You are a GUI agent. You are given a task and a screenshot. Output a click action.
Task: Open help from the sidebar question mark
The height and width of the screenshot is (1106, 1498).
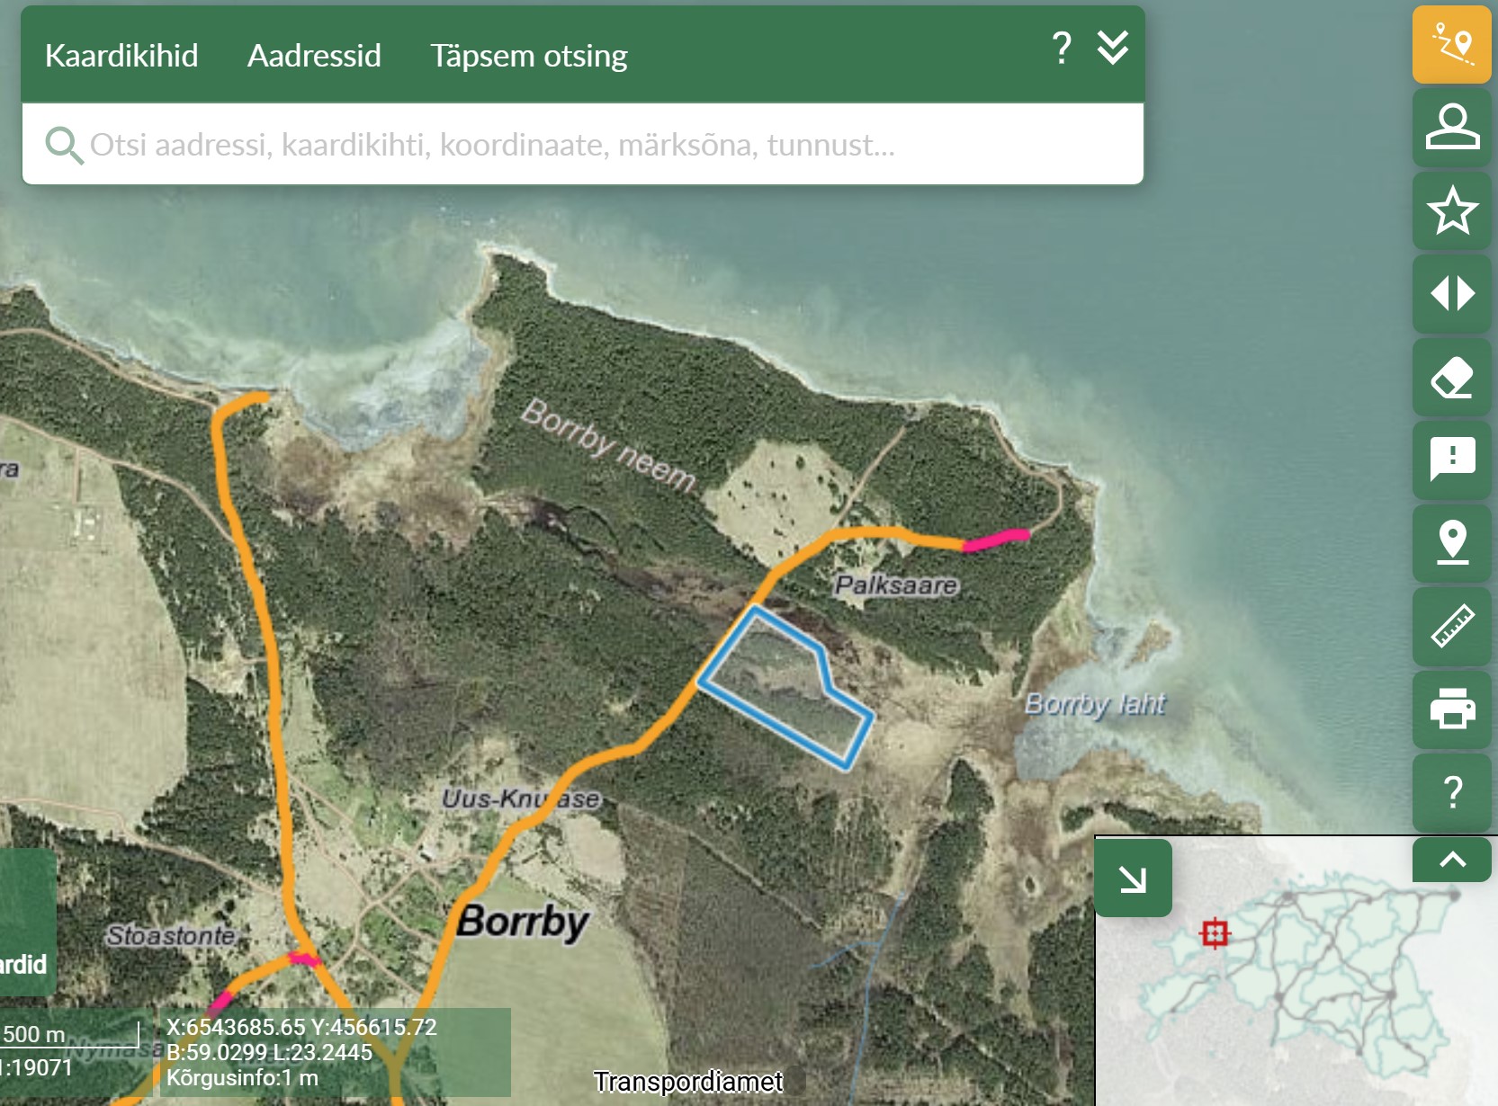pos(1451,792)
